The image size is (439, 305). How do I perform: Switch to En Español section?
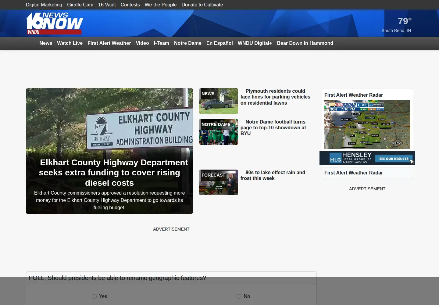(x=220, y=43)
